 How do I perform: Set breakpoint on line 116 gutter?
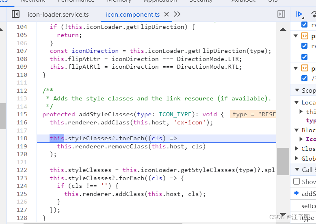[x=22, y=122]
